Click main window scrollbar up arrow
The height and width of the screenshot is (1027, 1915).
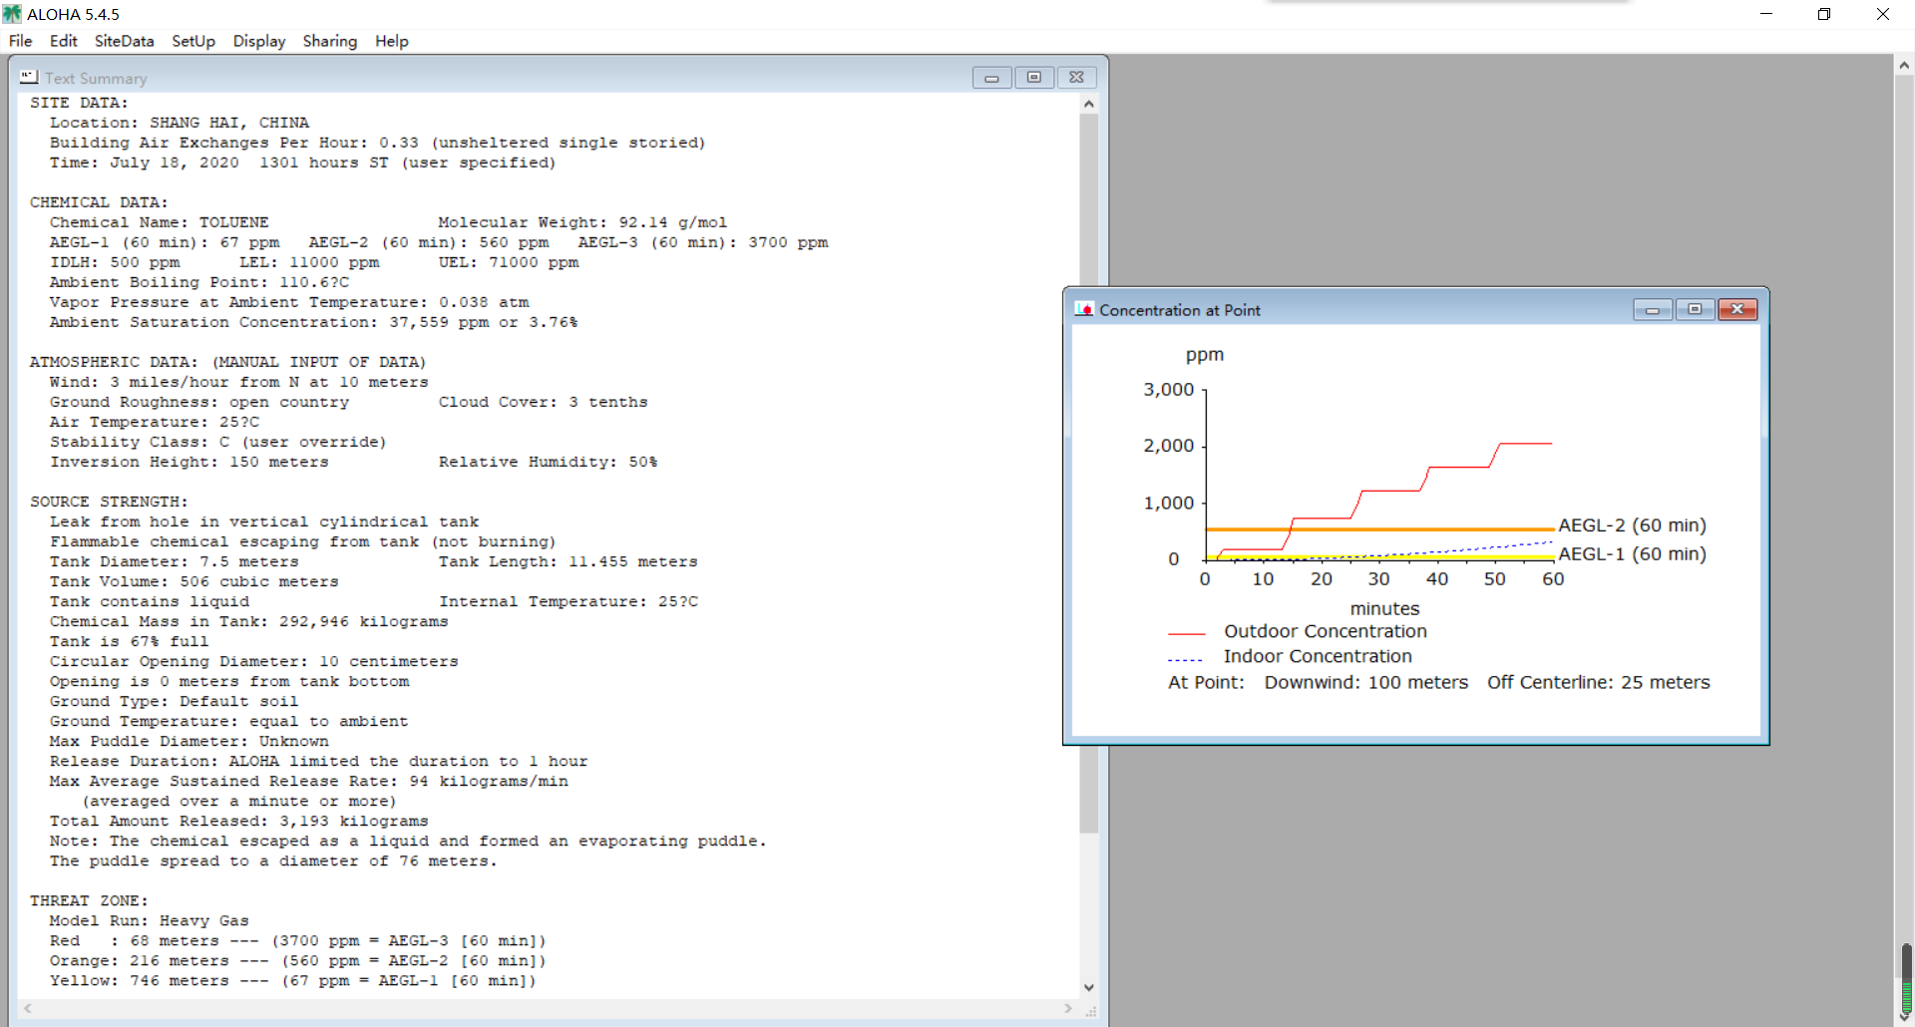(1904, 65)
